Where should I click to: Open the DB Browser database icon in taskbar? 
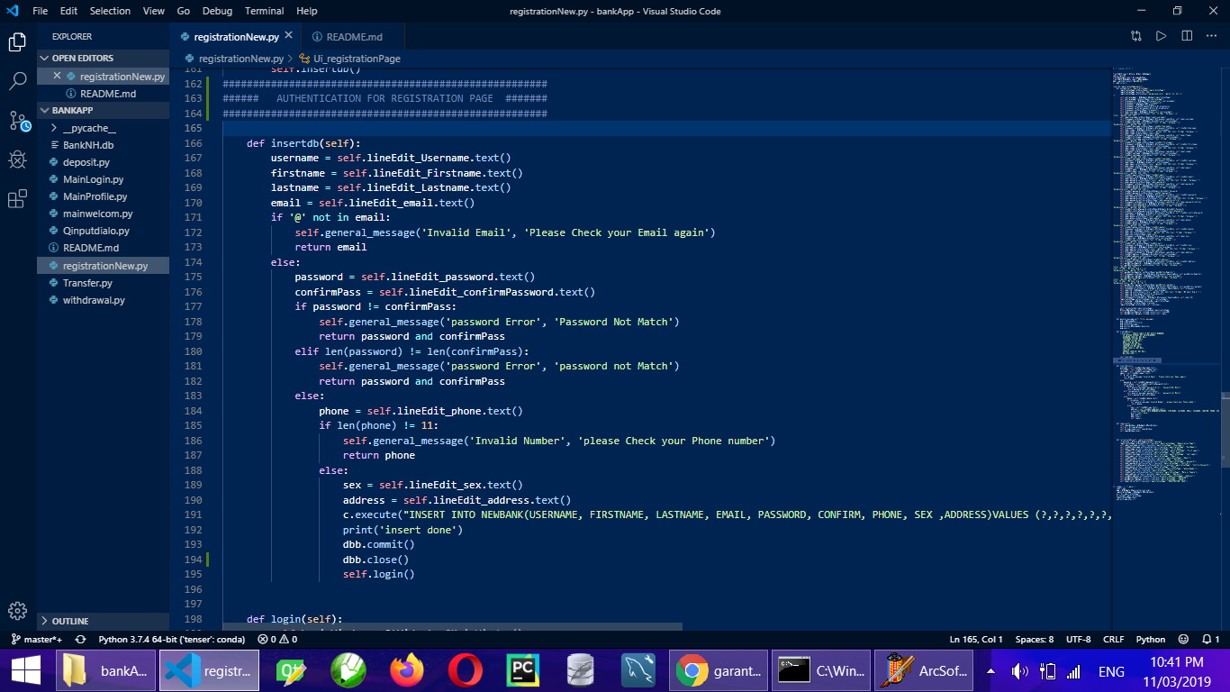tap(580, 670)
